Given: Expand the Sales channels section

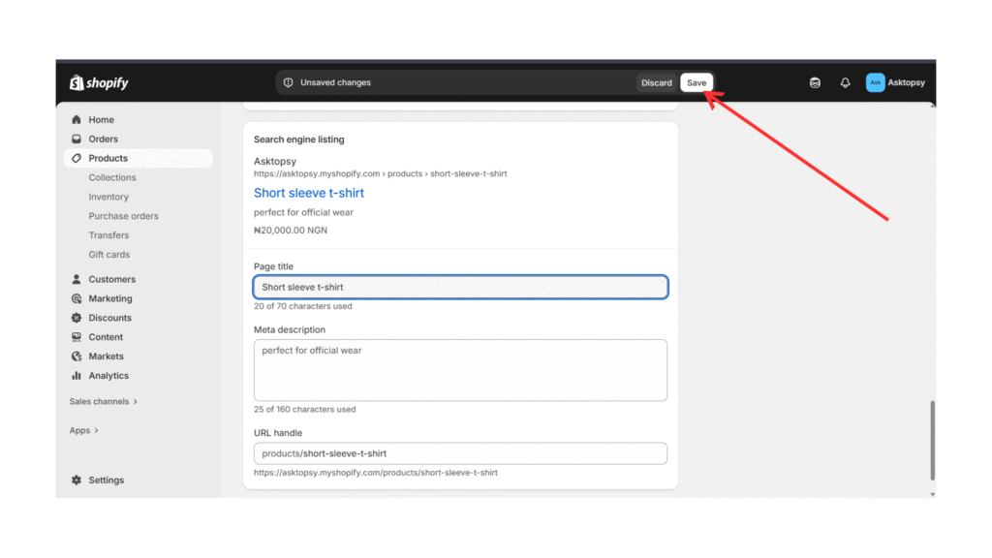Looking at the screenshot, I should (x=103, y=401).
